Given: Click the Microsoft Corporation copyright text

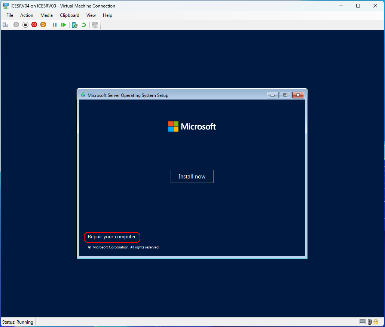Looking at the screenshot, I should pos(124,247).
